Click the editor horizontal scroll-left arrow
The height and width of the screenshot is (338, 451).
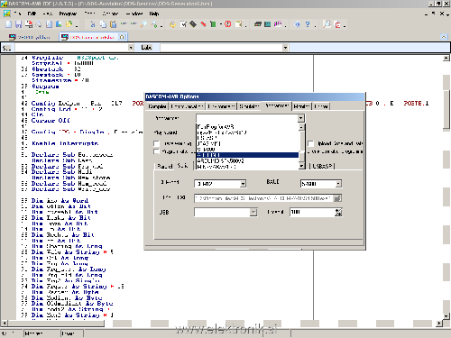[5, 324]
